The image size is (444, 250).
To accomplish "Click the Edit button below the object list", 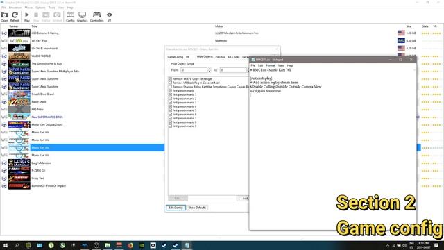I will click(178, 199).
